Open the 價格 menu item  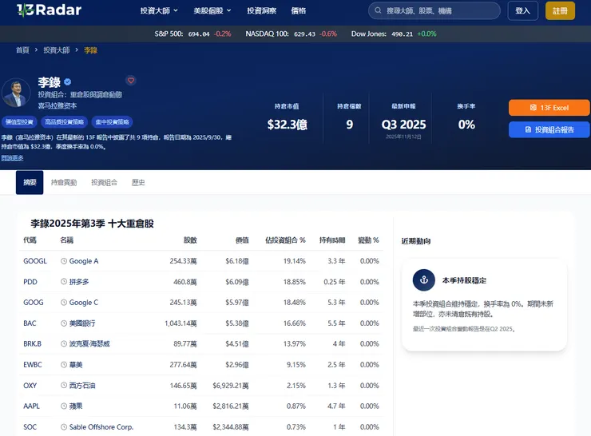(299, 10)
